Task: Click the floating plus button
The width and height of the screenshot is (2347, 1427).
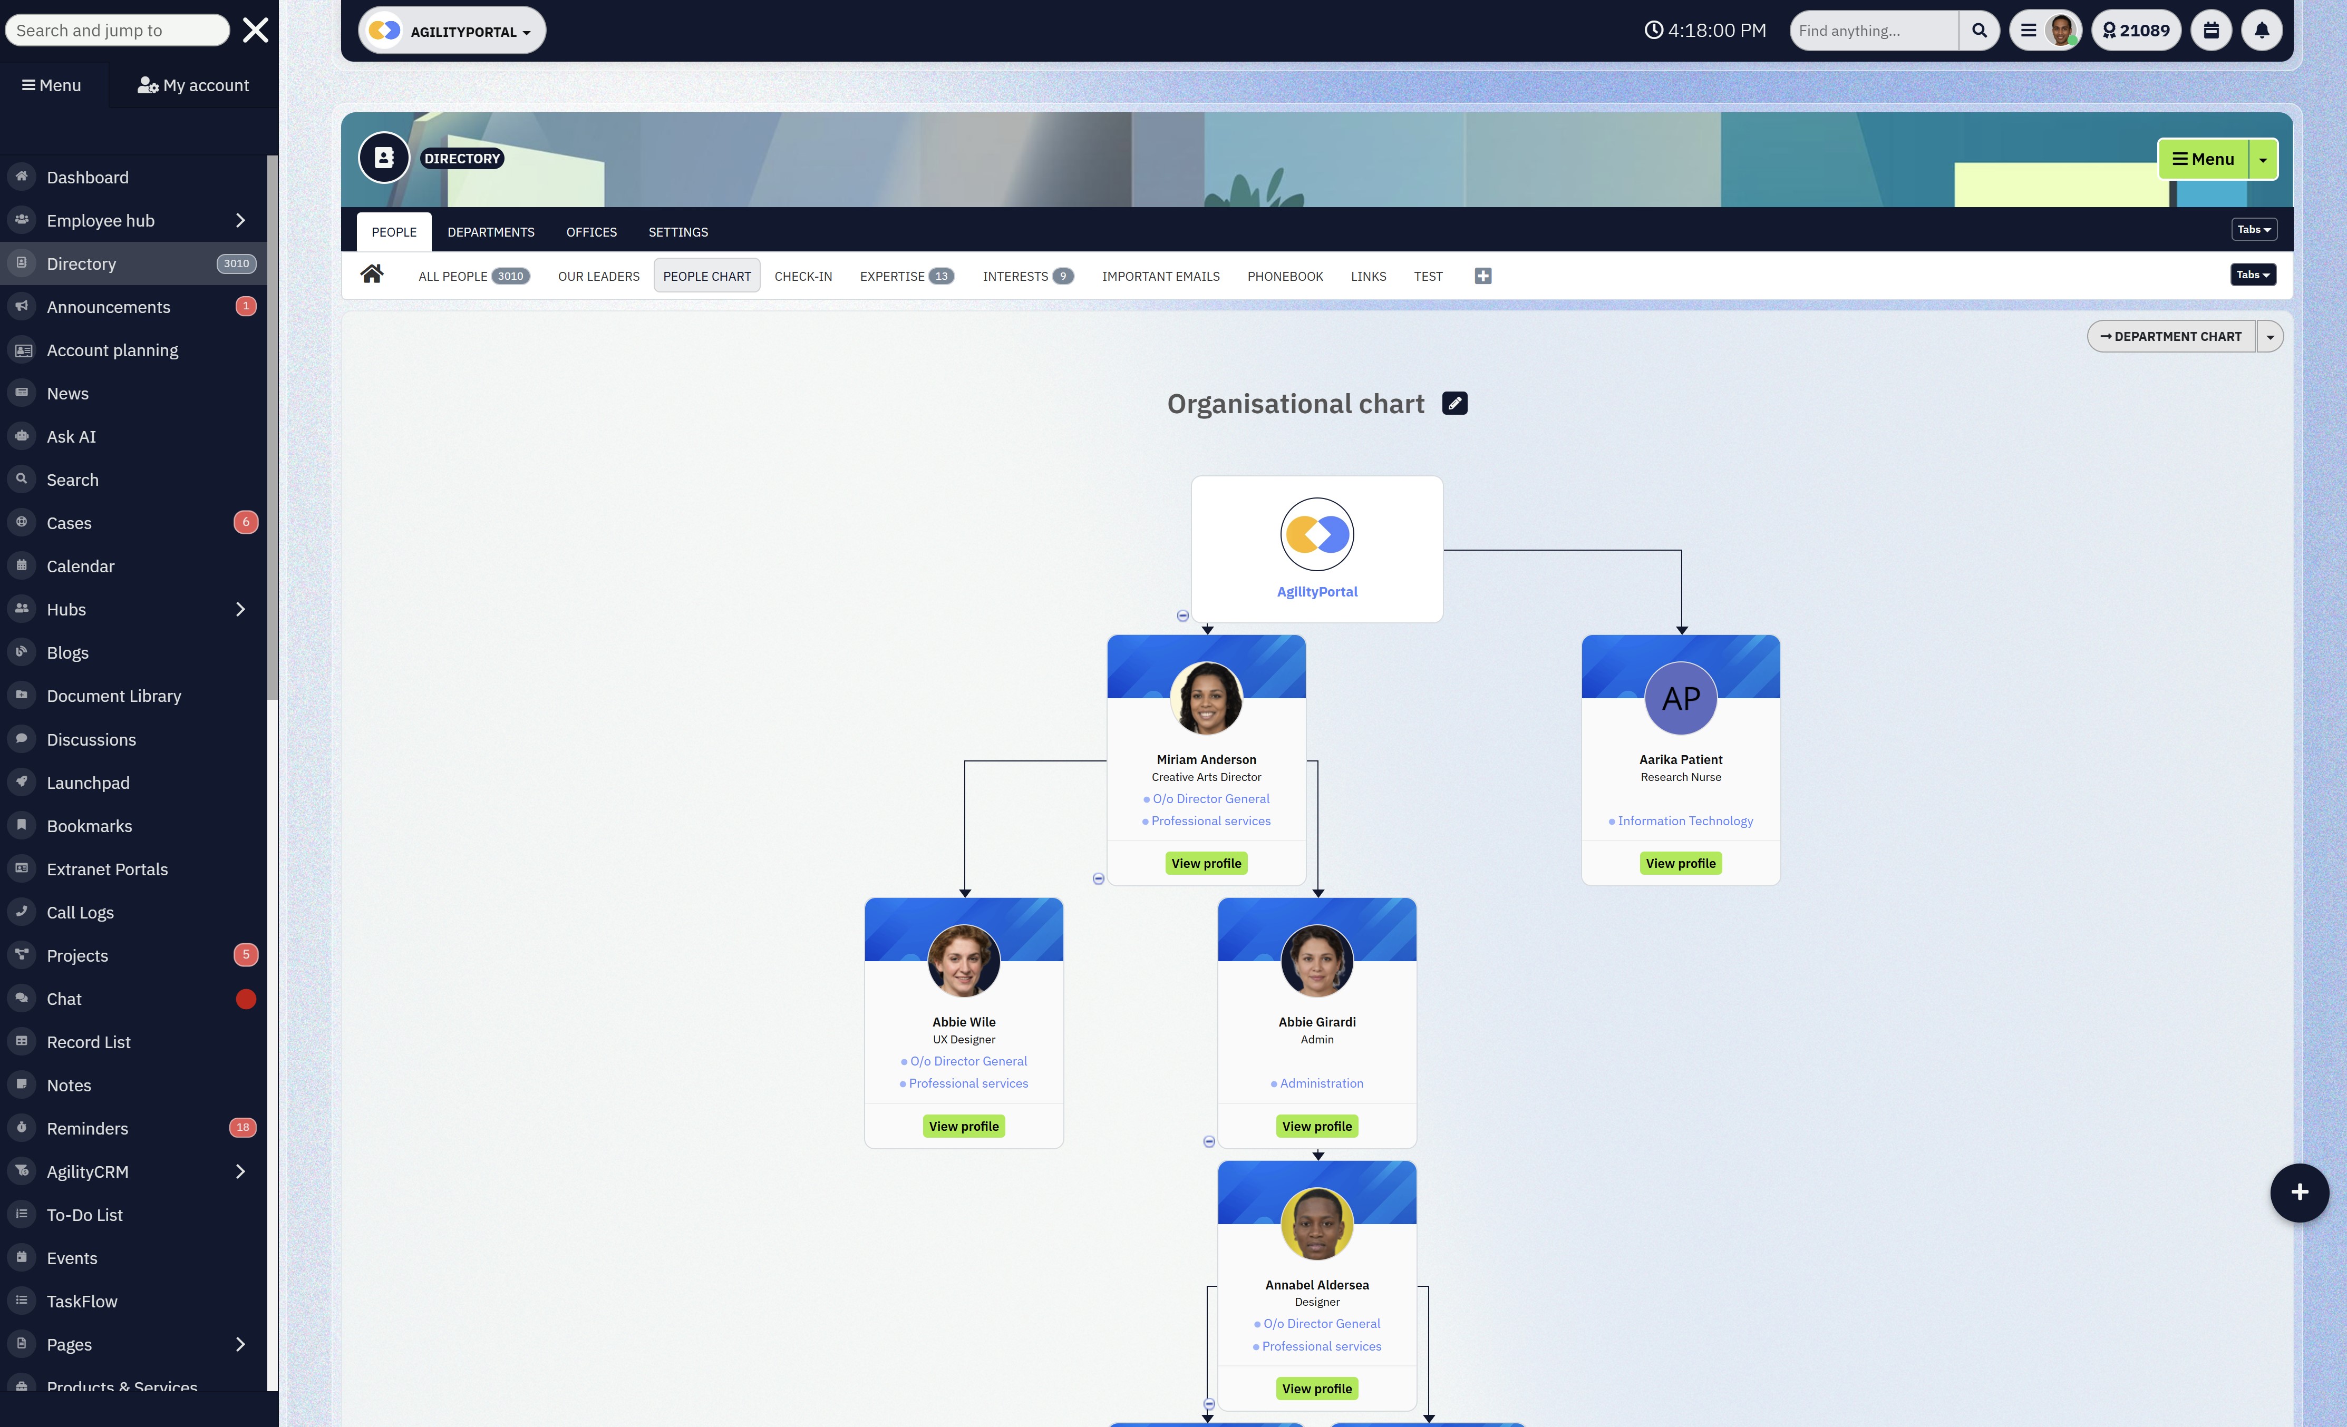Action: click(2298, 1192)
